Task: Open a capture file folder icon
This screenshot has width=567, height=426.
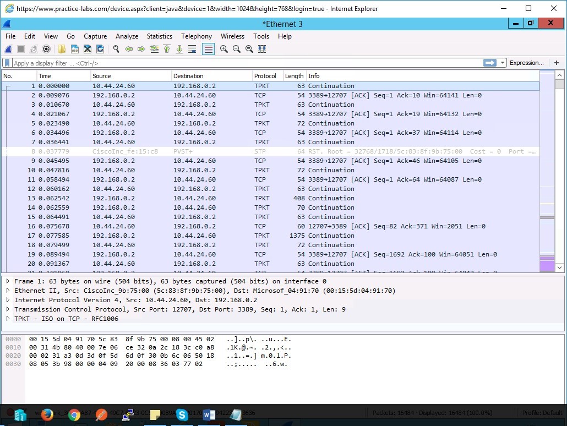Action: click(62, 49)
